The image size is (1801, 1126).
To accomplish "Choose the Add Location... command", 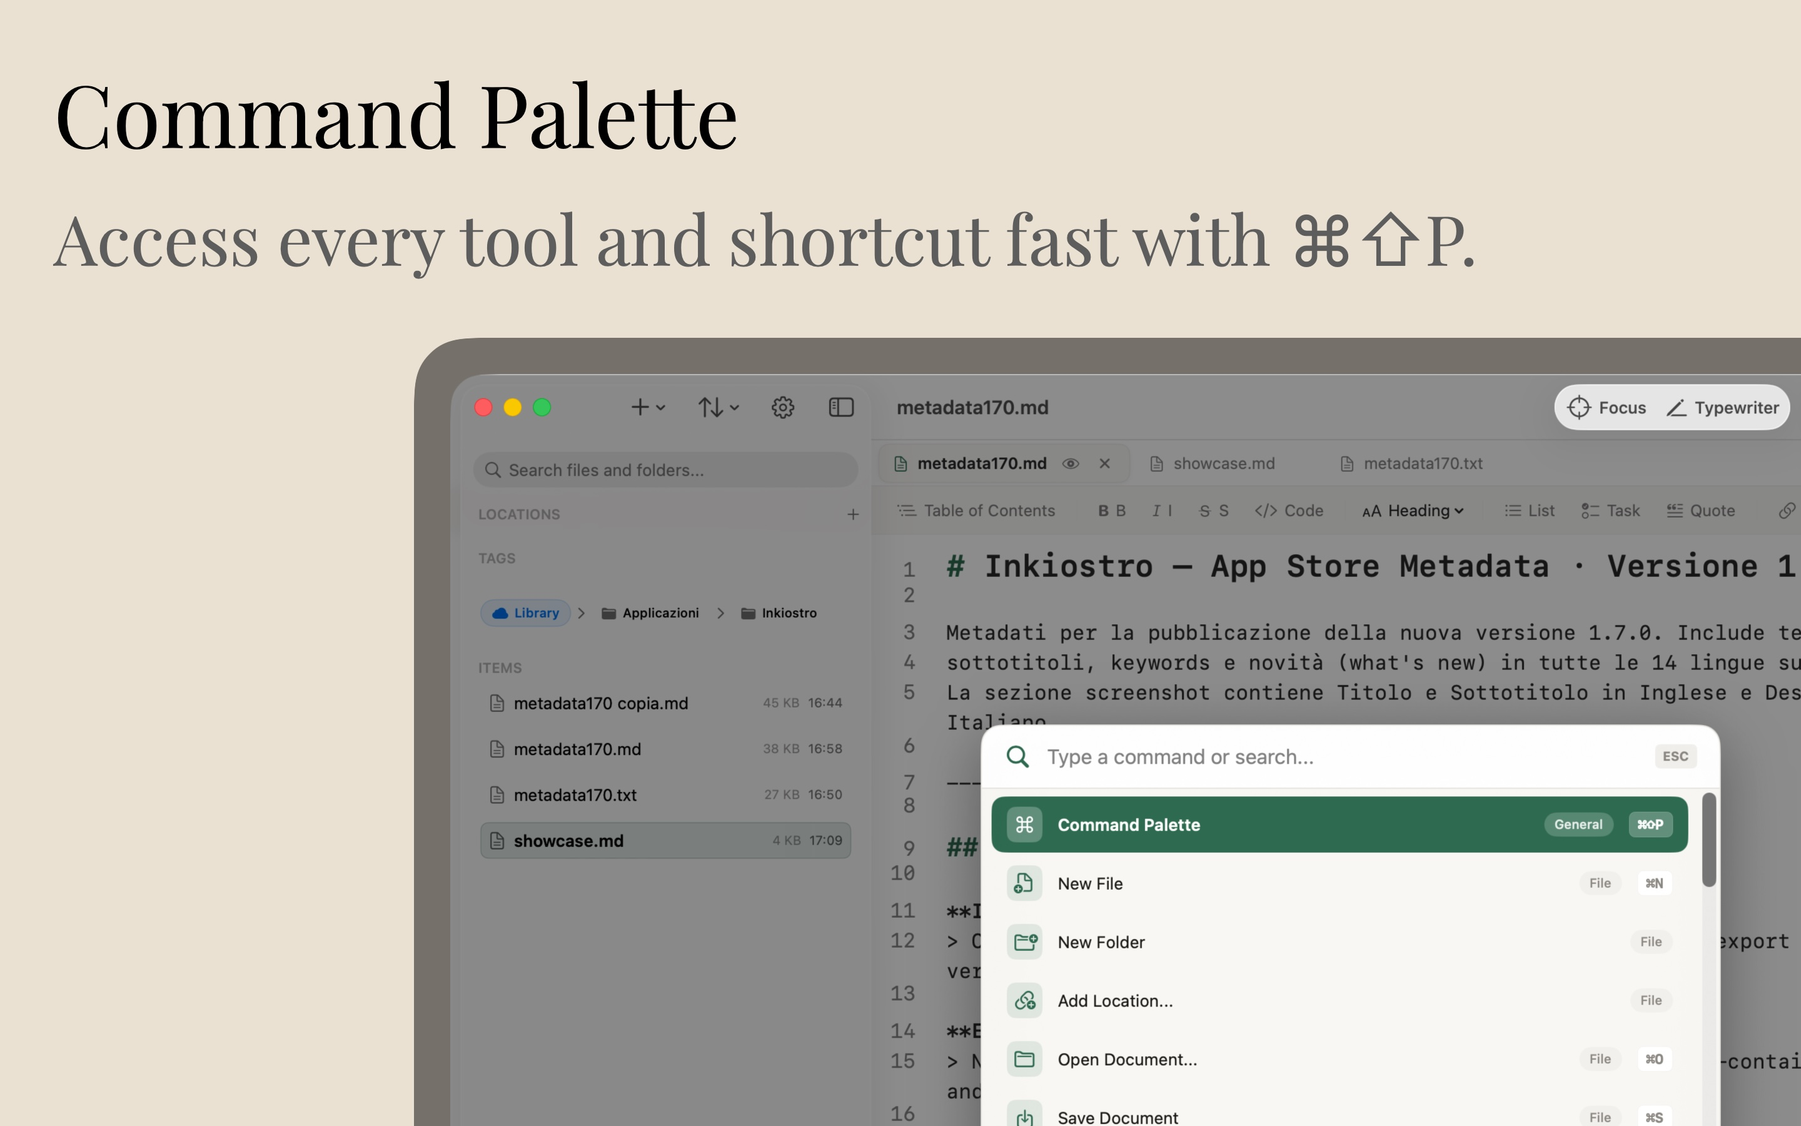I will pos(1339,1000).
